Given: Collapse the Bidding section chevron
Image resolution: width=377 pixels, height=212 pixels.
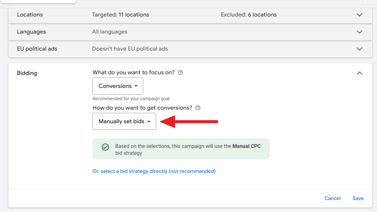Looking at the screenshot, I should tap(359, 73).
